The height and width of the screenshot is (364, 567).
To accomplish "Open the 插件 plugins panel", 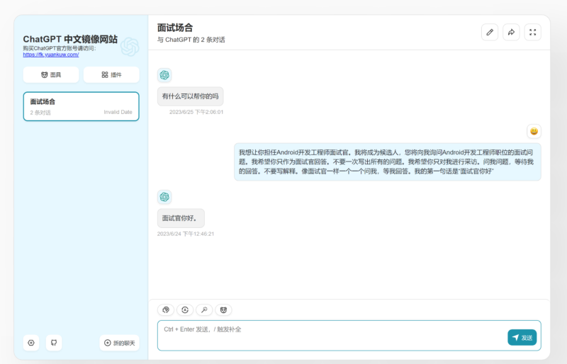I will click(111, 74).
